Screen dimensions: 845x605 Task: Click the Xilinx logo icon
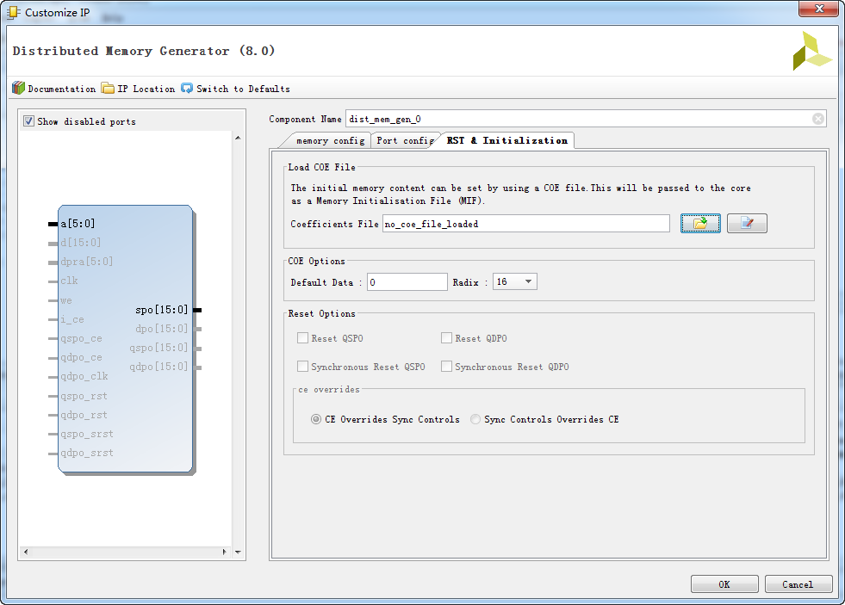point(812,52)
